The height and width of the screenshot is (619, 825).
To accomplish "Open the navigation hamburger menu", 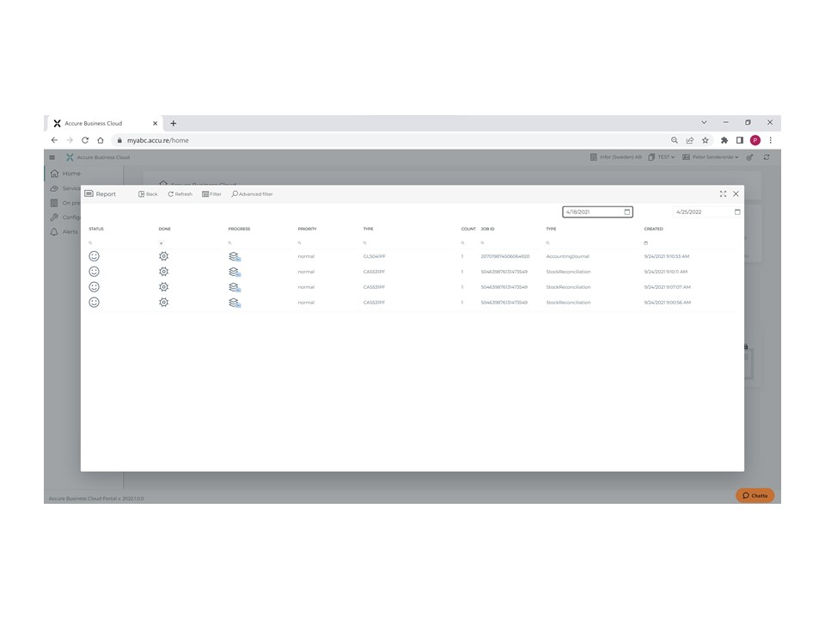I will click(52, 157).
